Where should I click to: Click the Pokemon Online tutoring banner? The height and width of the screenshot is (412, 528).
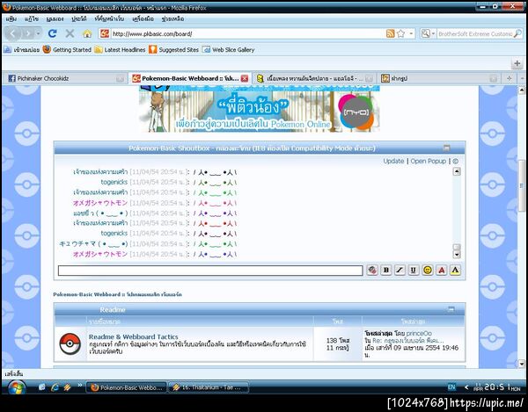(260, 109)
